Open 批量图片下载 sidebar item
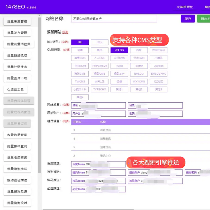This screenshot has height=210, width=210. tap(17, 78)
